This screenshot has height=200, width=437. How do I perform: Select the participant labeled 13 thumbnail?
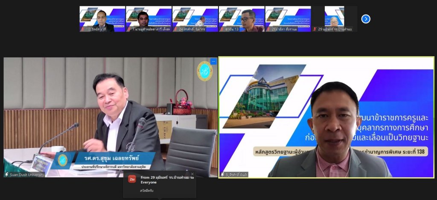[242, 19]
